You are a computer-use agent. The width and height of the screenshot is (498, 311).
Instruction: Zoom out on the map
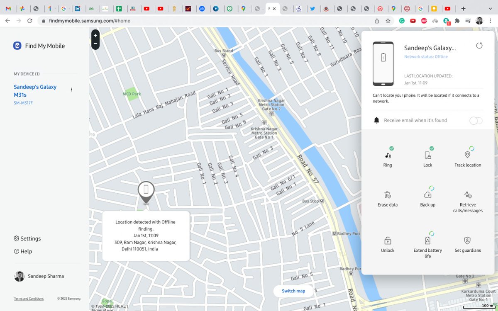click(x=95, y=44)
